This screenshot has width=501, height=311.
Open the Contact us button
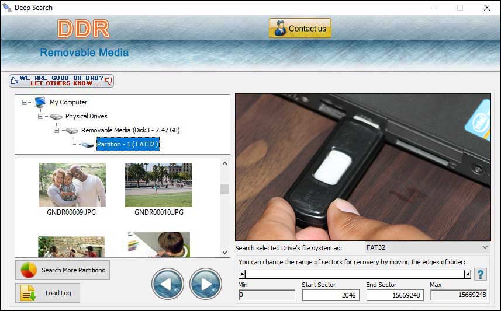click(300, 28)
